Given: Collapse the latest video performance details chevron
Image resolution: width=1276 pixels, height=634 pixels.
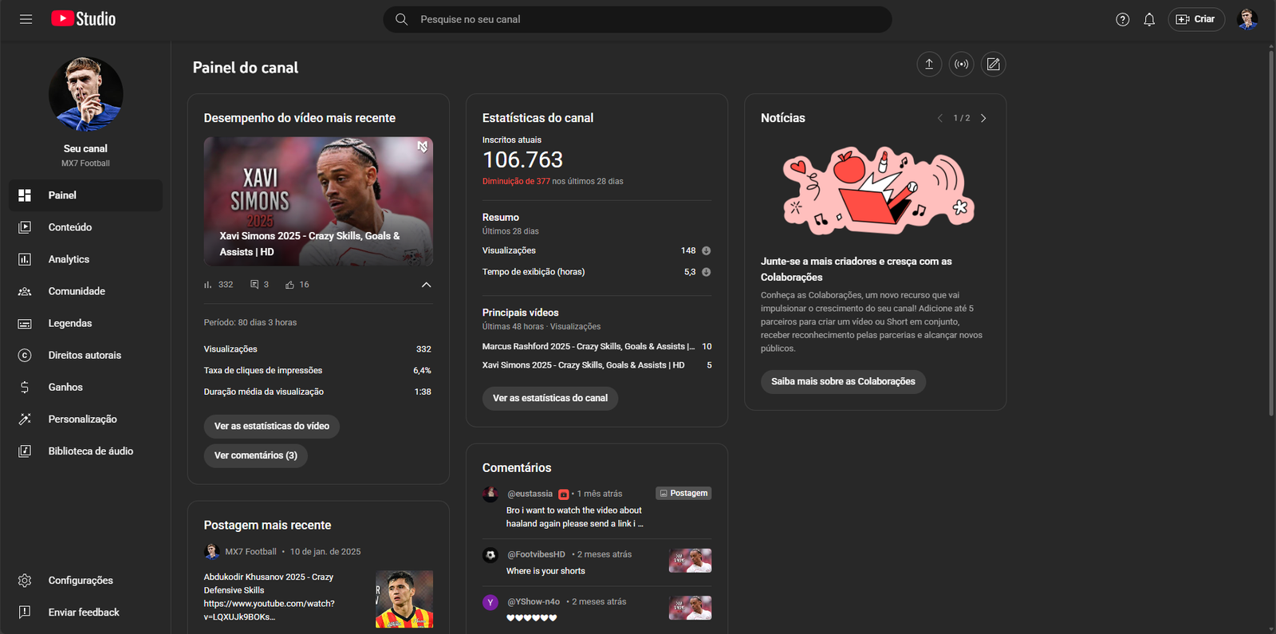Looking at the screenshot, I should 426,285.
